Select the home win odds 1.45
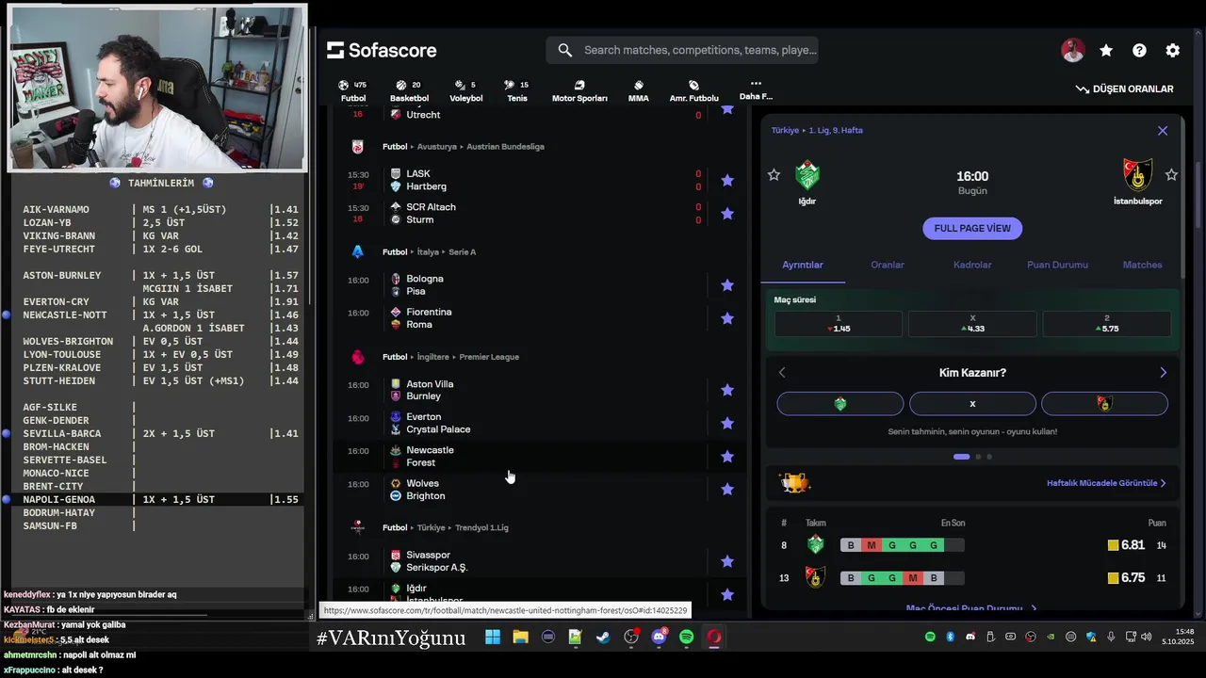The height and width of the screenshot is (678, 1206). click(x=839, y=324)
